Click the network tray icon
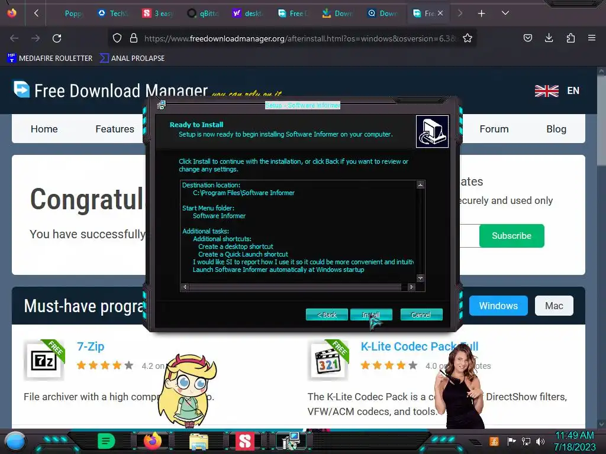606x454 pixels. click(526, 441)
